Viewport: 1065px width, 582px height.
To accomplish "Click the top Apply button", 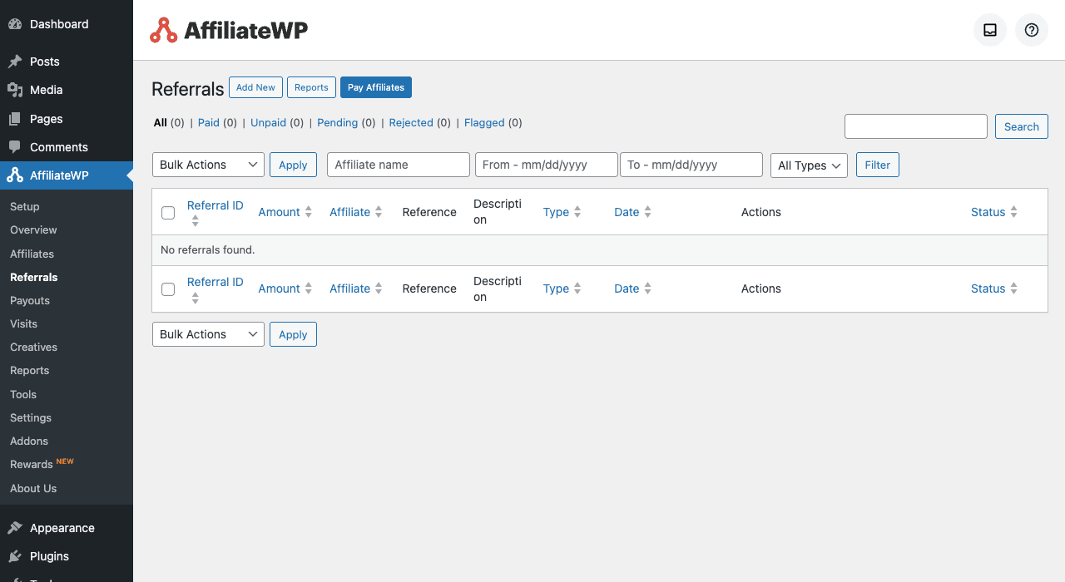I will 293,165.
